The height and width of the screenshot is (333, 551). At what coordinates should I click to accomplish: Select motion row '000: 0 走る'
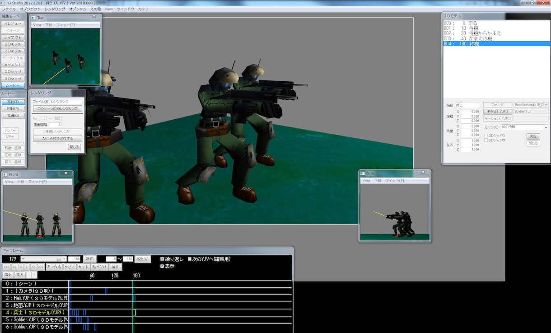[497, 23]
